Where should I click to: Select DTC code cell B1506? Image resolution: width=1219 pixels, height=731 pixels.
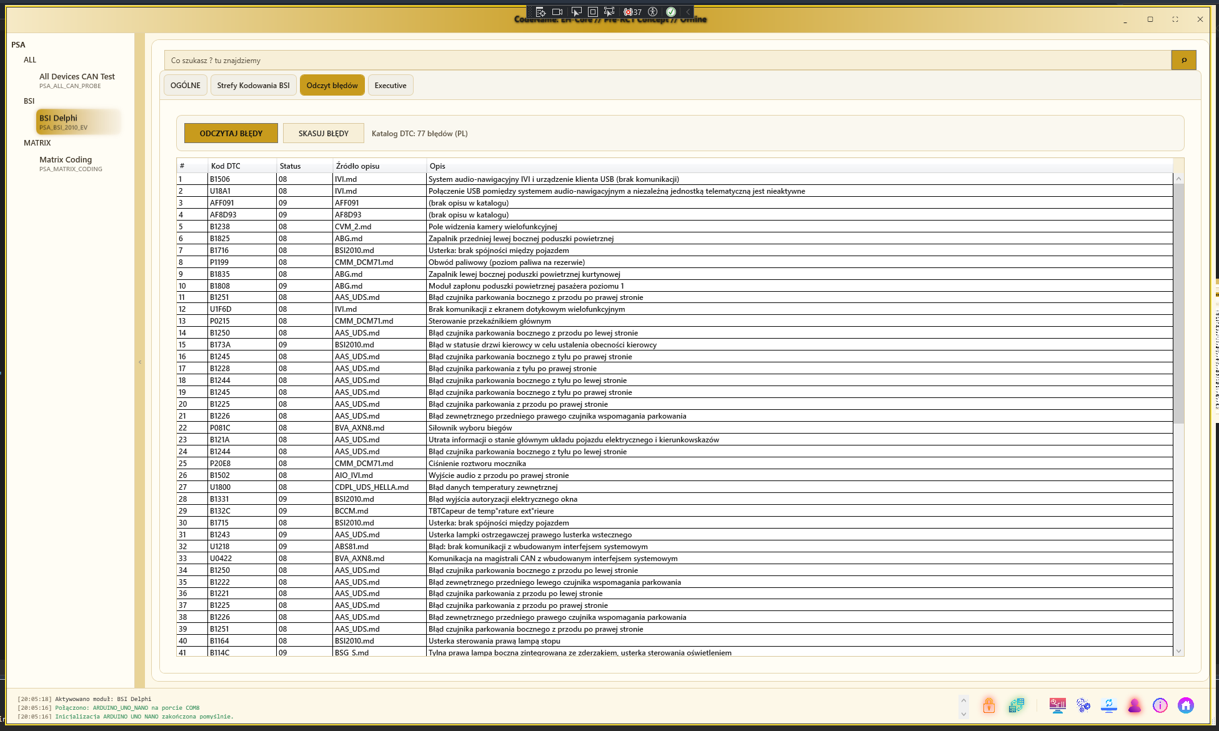pos(242,179)
